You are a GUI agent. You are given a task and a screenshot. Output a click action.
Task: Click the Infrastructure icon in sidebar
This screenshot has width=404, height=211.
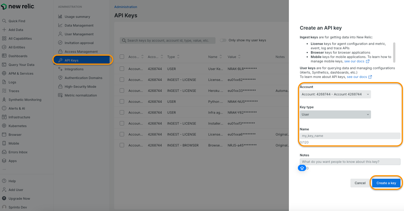point(4,117)
